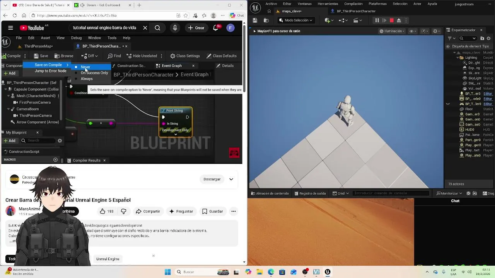Focus the console command input field
This screenshot has height=278, width=495.
tap(391, 193)
